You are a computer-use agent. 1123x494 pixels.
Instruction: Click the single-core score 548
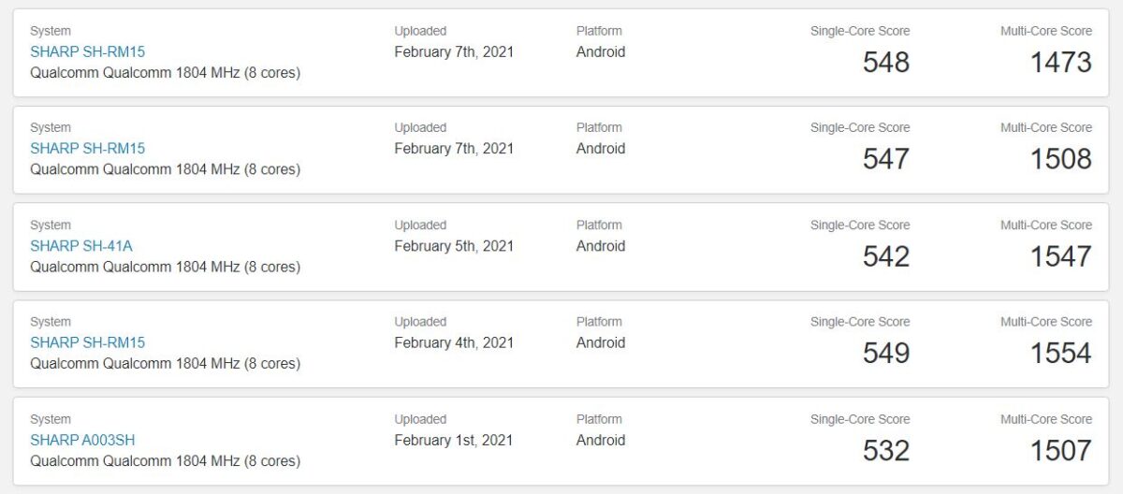point(886,63)
